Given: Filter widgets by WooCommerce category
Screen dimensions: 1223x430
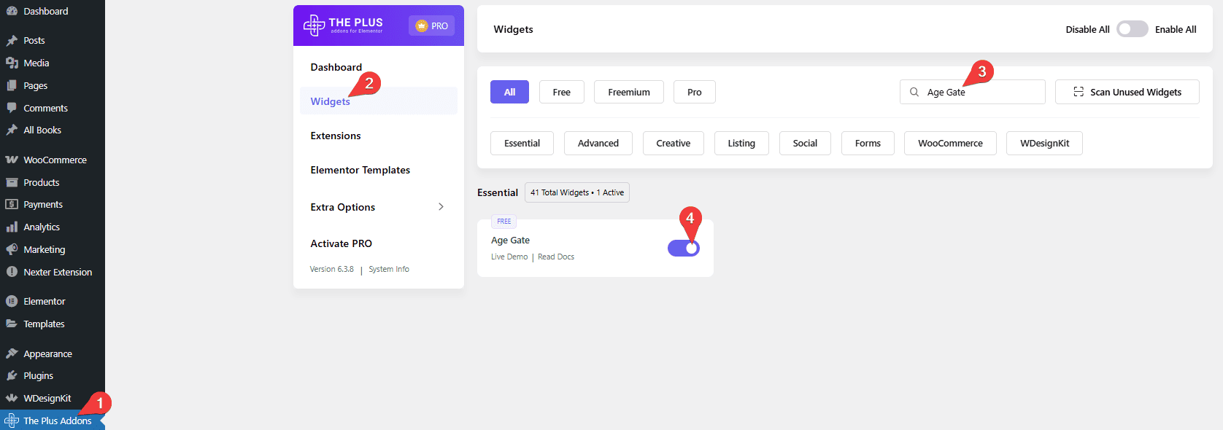Looking at the screenshot, I should [950, 143].
